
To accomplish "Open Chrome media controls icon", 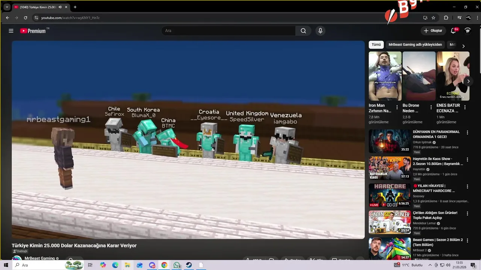I will (459, 18).
